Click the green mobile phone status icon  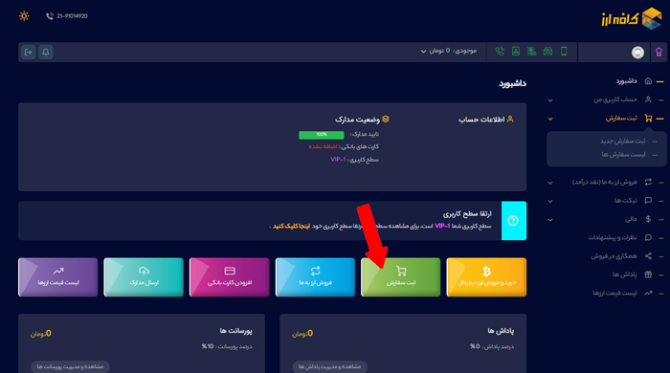pyautogui.click(x=564, y=52)
